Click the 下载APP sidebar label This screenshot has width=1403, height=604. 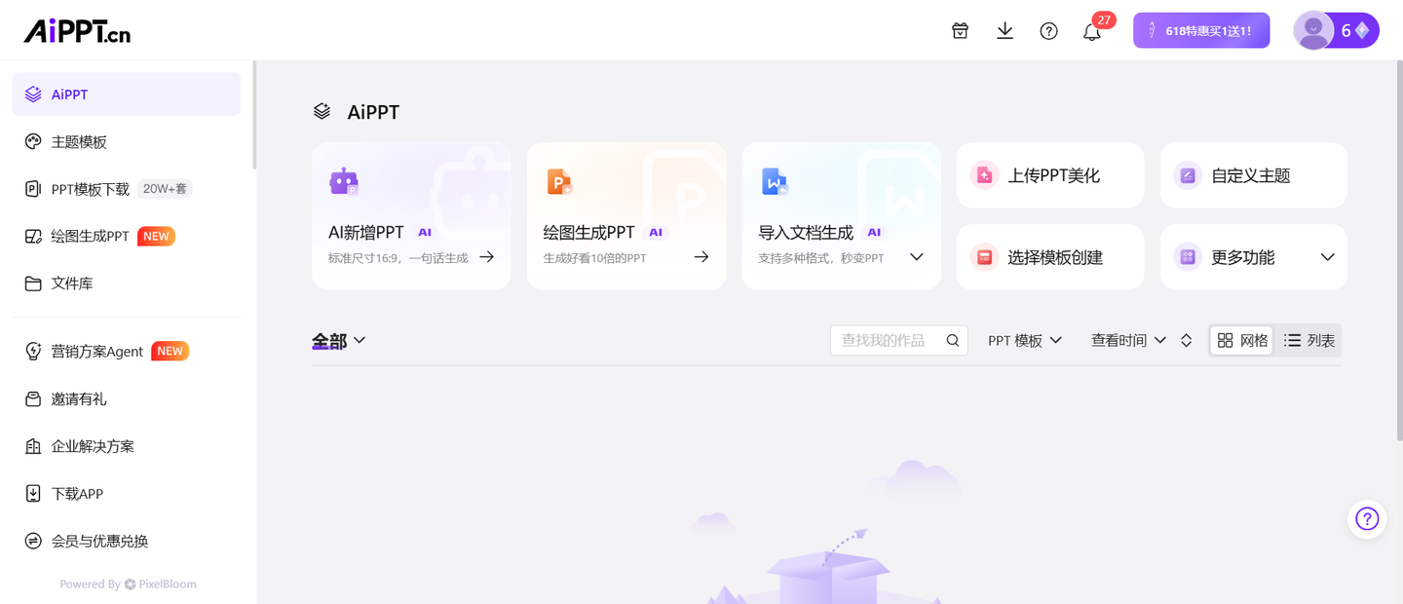[77, 494]
